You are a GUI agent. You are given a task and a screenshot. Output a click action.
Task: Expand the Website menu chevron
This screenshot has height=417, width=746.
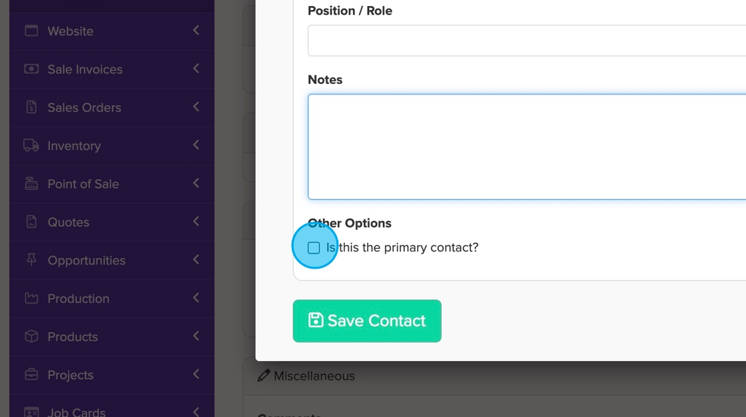click(x=196, y=31)
